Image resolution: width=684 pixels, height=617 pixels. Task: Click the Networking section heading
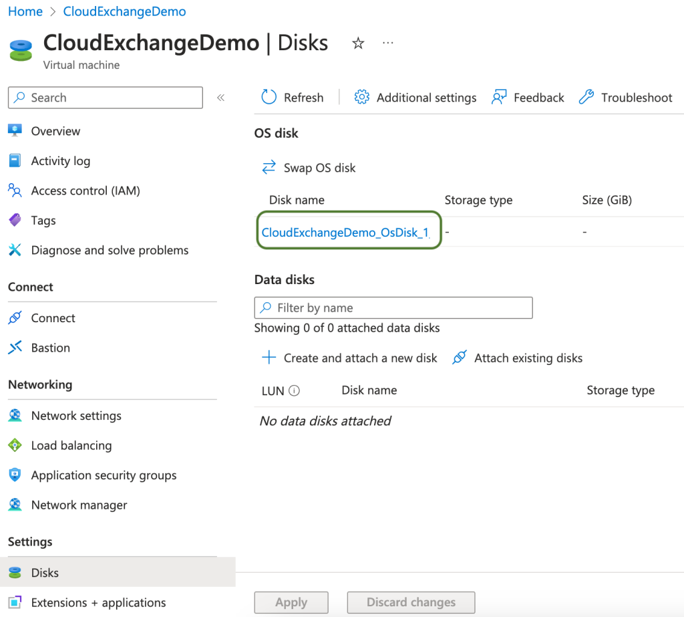[x=40, y=384]
